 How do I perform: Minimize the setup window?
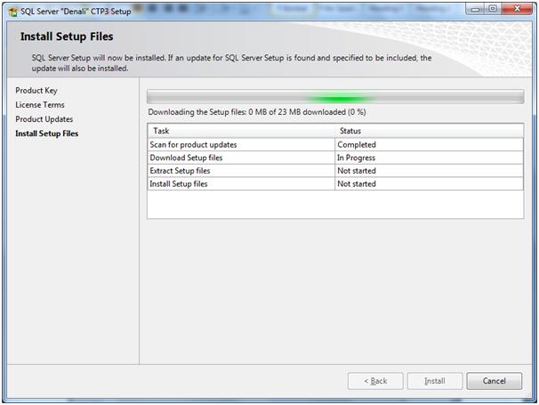coord(475,9)
